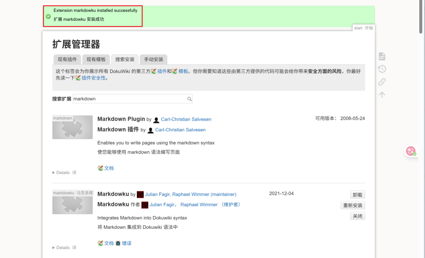Click the pink floating widget icon on the right

(411, 151)
